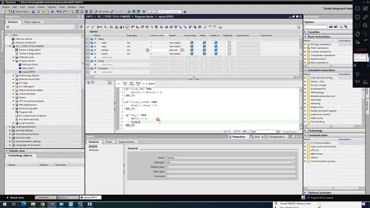Click the zoom magnifier icon in black overlay panel
The height and width of the screenshot is (208, 370).
coord(365,25)
